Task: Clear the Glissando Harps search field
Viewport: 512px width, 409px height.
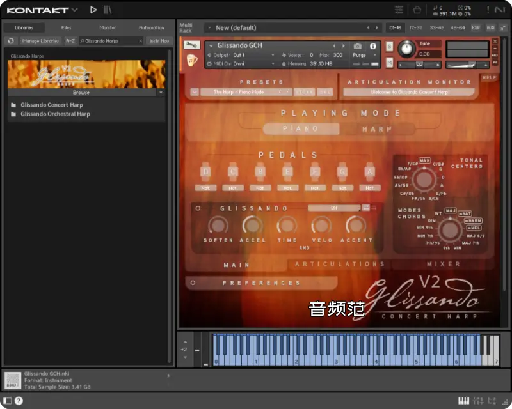Action: point(140,41)
